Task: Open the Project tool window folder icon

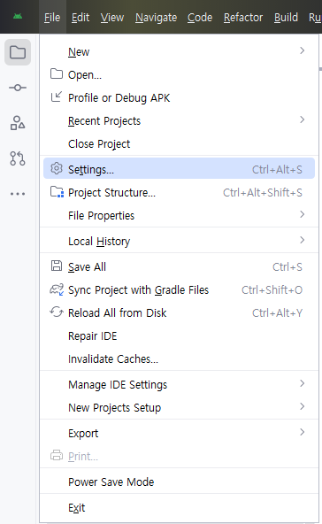Action: [18, 52]
